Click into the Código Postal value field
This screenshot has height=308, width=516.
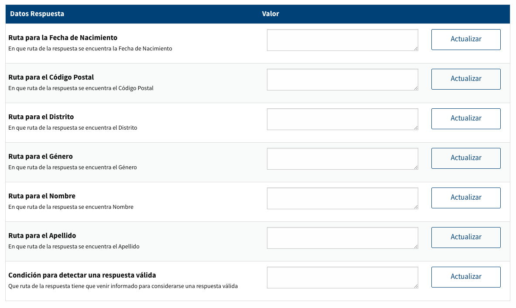[342, 80]
